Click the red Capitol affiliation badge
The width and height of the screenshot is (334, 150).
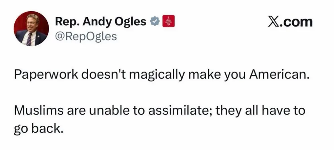click(x=167, y=22)
